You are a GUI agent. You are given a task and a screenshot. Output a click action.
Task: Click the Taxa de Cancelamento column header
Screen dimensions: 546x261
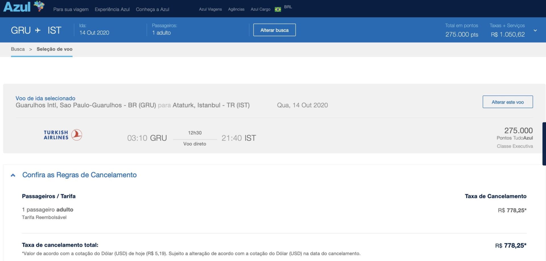click(495, 196)
